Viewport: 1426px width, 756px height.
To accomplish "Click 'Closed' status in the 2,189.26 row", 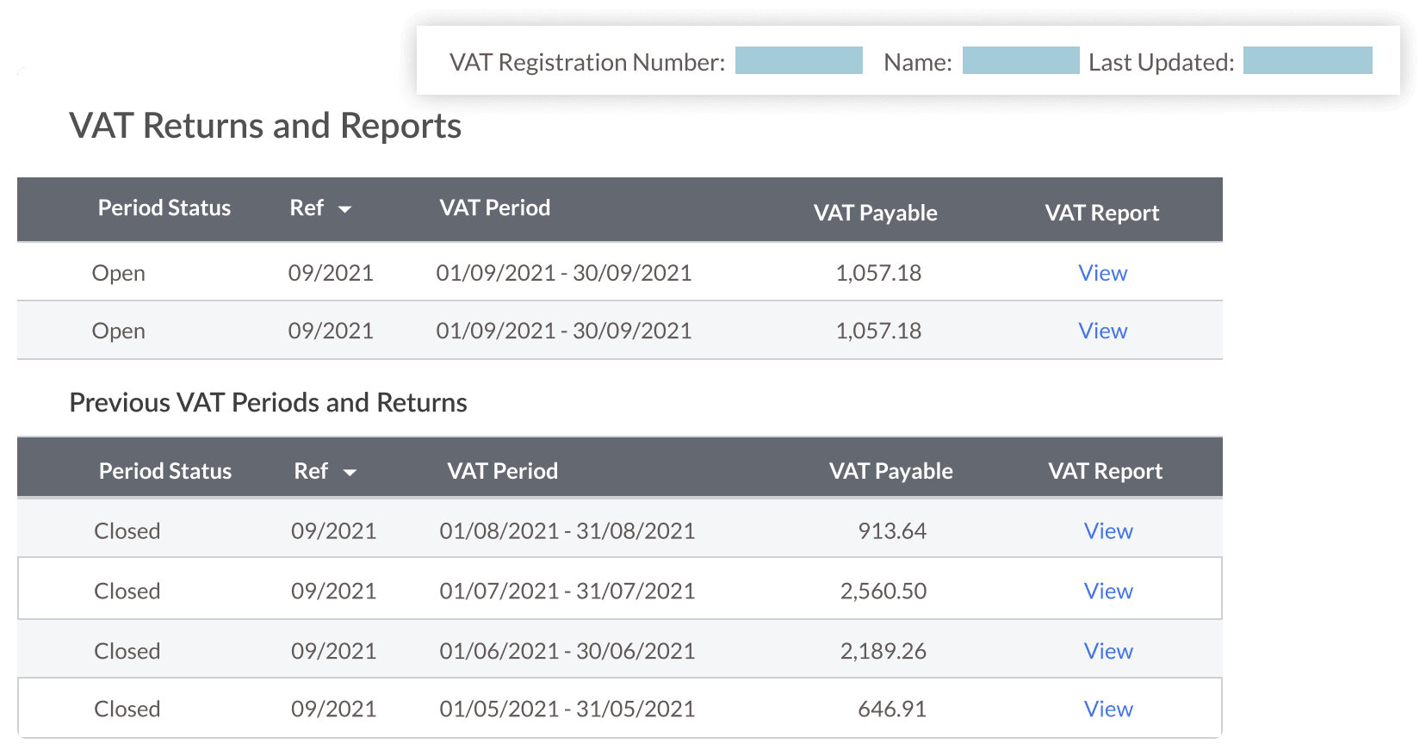I will tap(127, 652).
